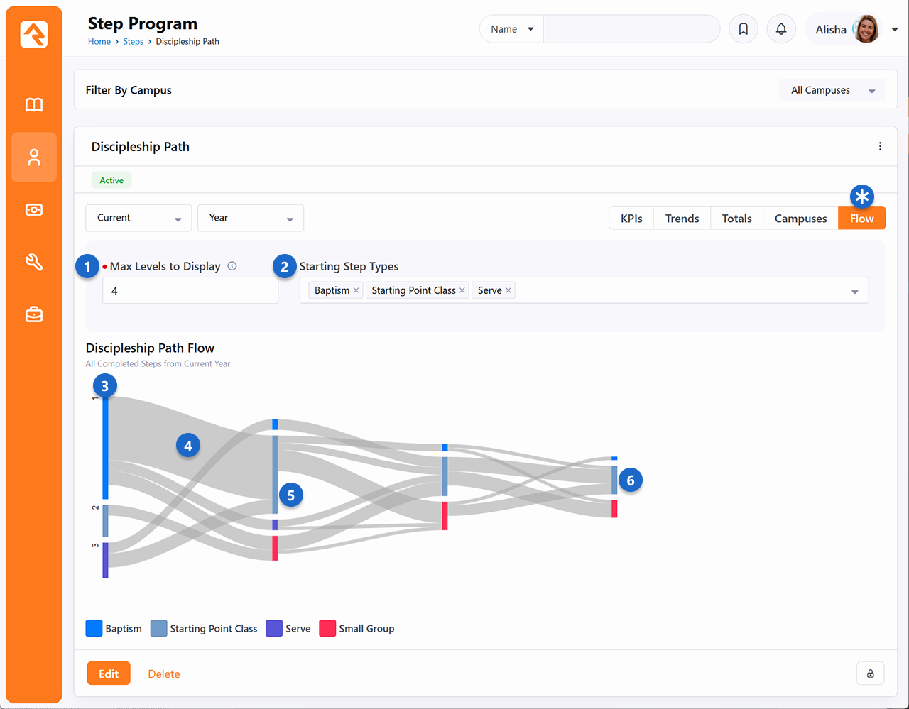Click the lock security icon
The width and height of the screenshot is (909, 709).
pyautogui.click(x=870, y=674)
